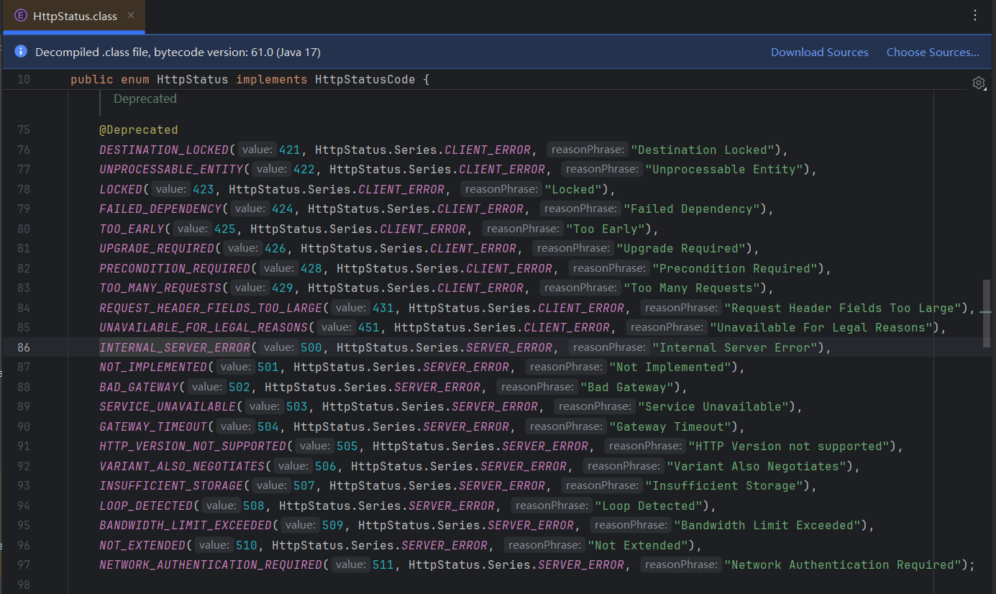Click the HTTP_VERSION_NOT_SUPPORTED constant
Viewport: 996px width, 594px height.
pos(193,447)
